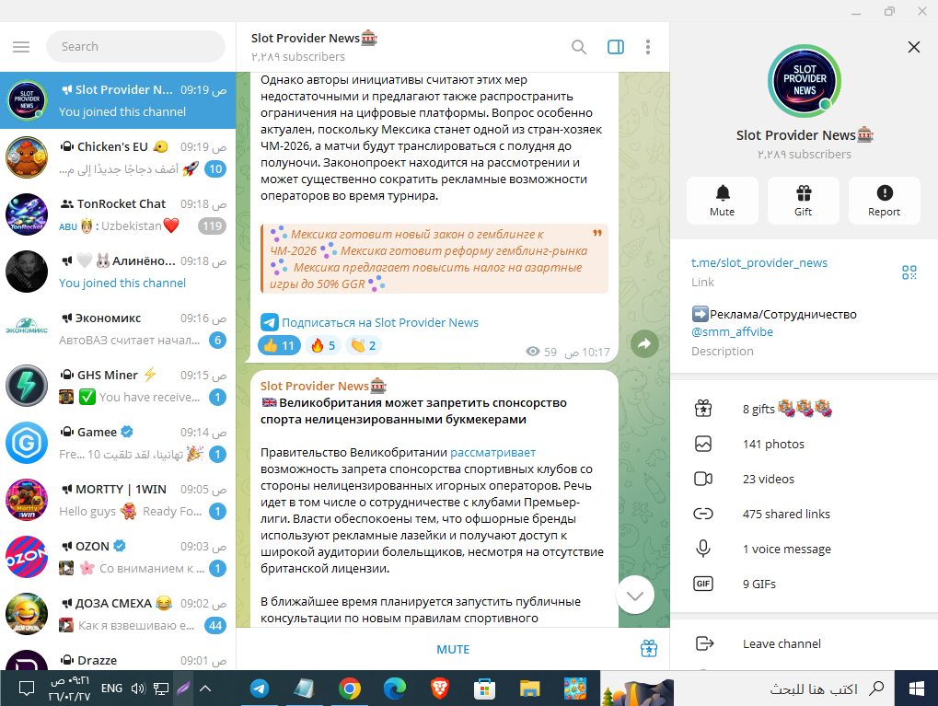Click the quoted Мексика related-posts block
938x706 pixels.
(434, 259)
